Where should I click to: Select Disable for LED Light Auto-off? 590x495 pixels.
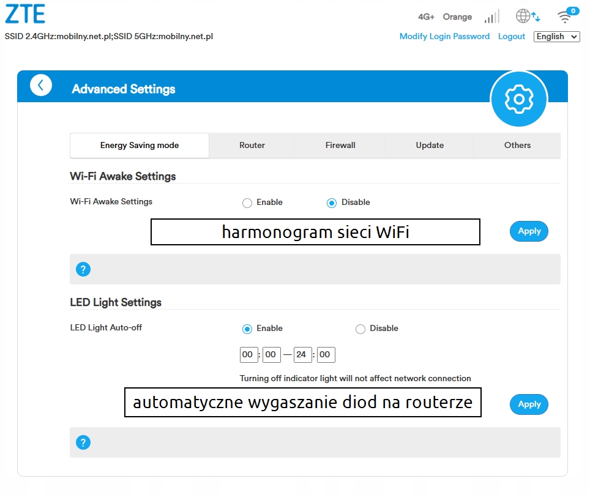click(360, 329)
